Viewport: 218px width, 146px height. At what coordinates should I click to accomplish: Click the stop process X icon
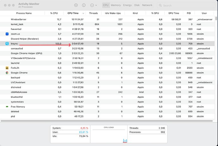tap(76, 5)
